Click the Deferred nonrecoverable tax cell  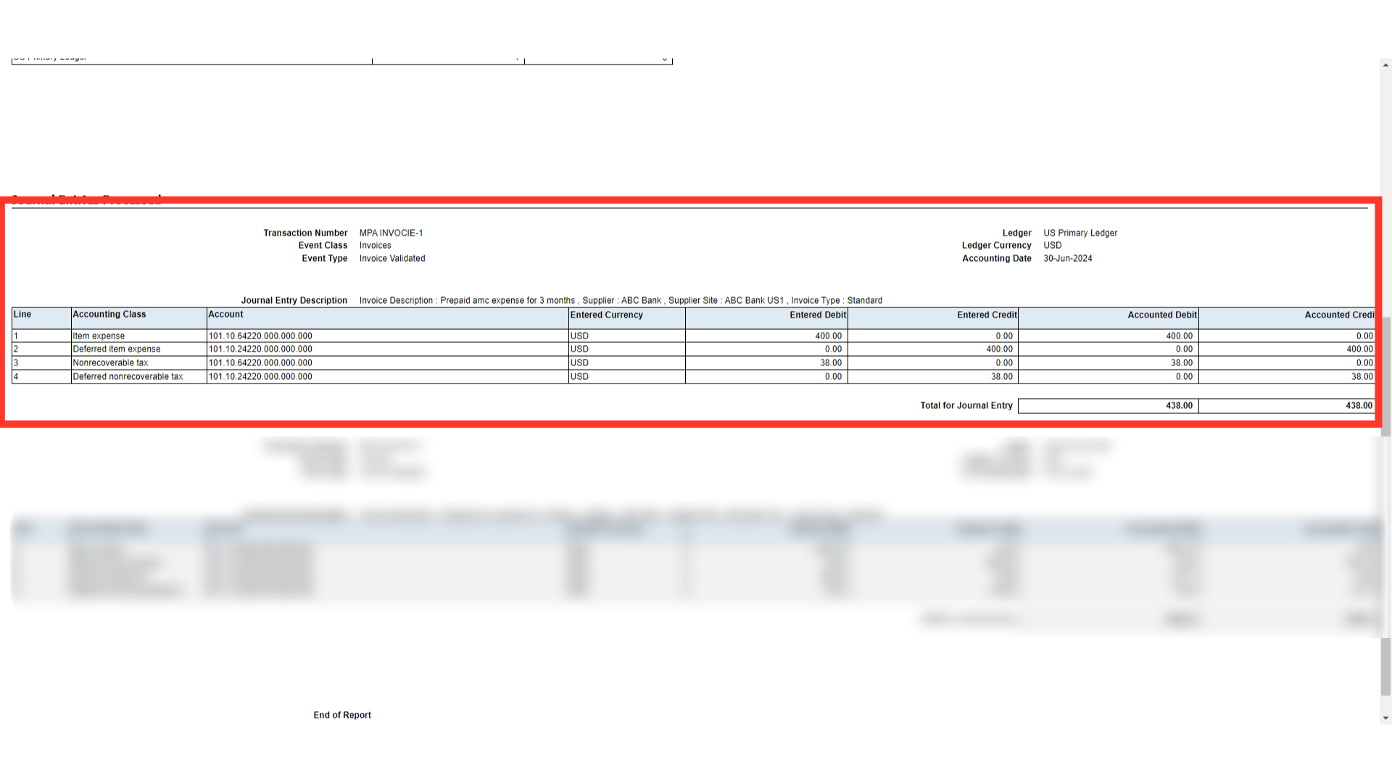point(138,376)
